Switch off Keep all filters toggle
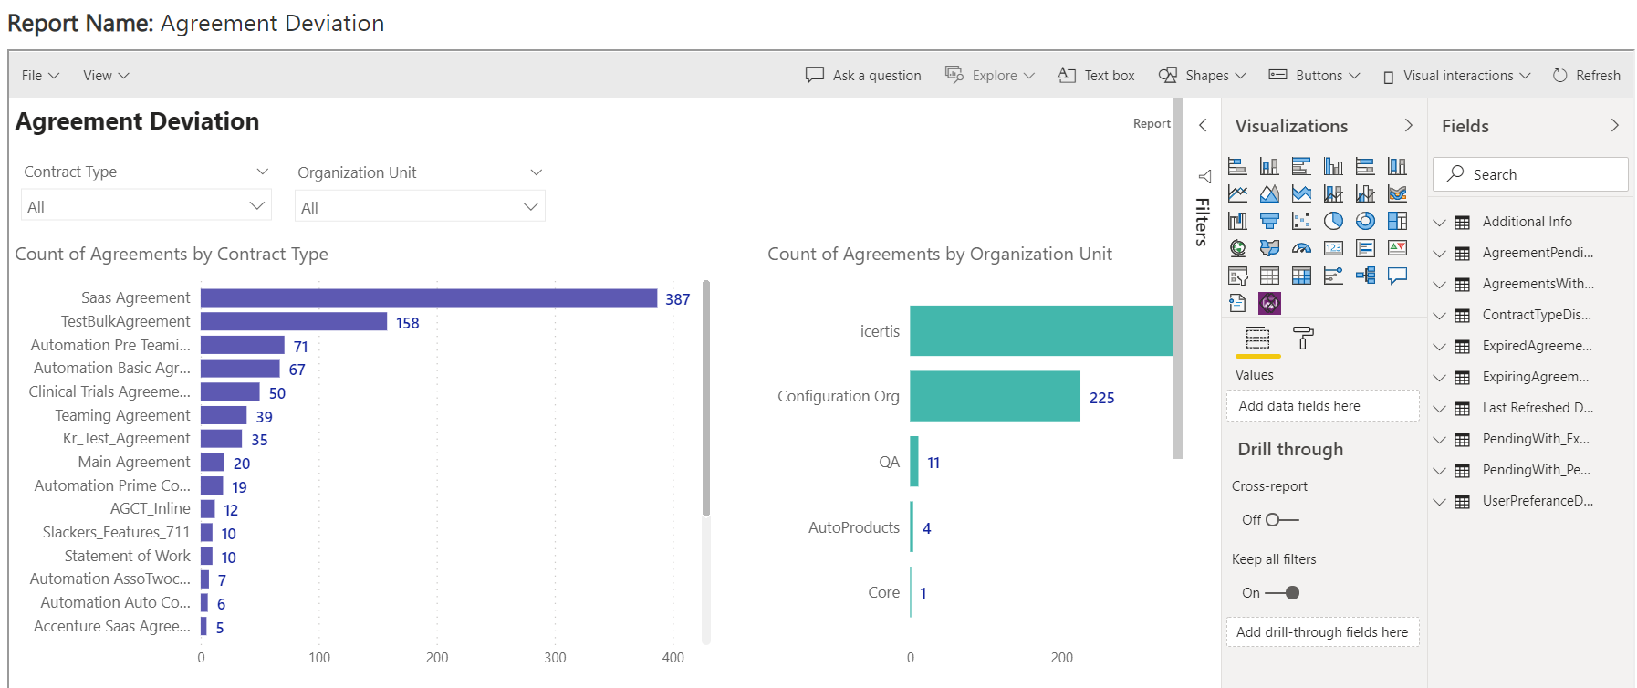This screenshot has width=1637, height=688. tap(1282, 593)
